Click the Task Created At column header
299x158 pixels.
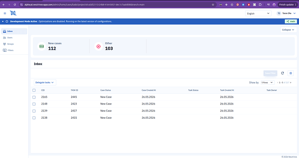[227, 90]
